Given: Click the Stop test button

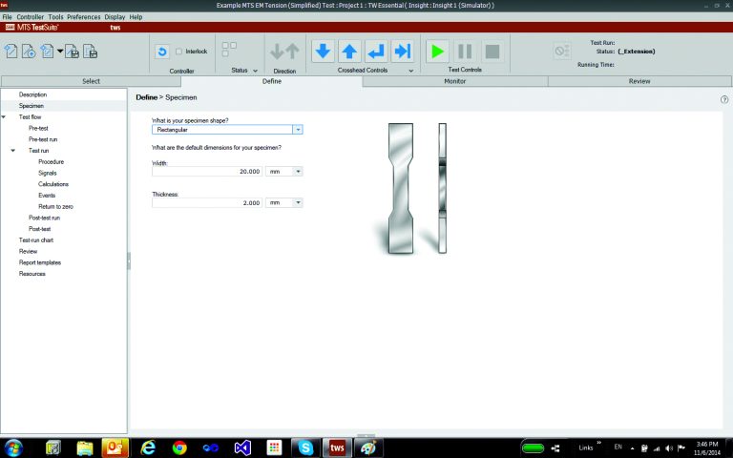Looking at the screenshot, I should pos(492,52).
